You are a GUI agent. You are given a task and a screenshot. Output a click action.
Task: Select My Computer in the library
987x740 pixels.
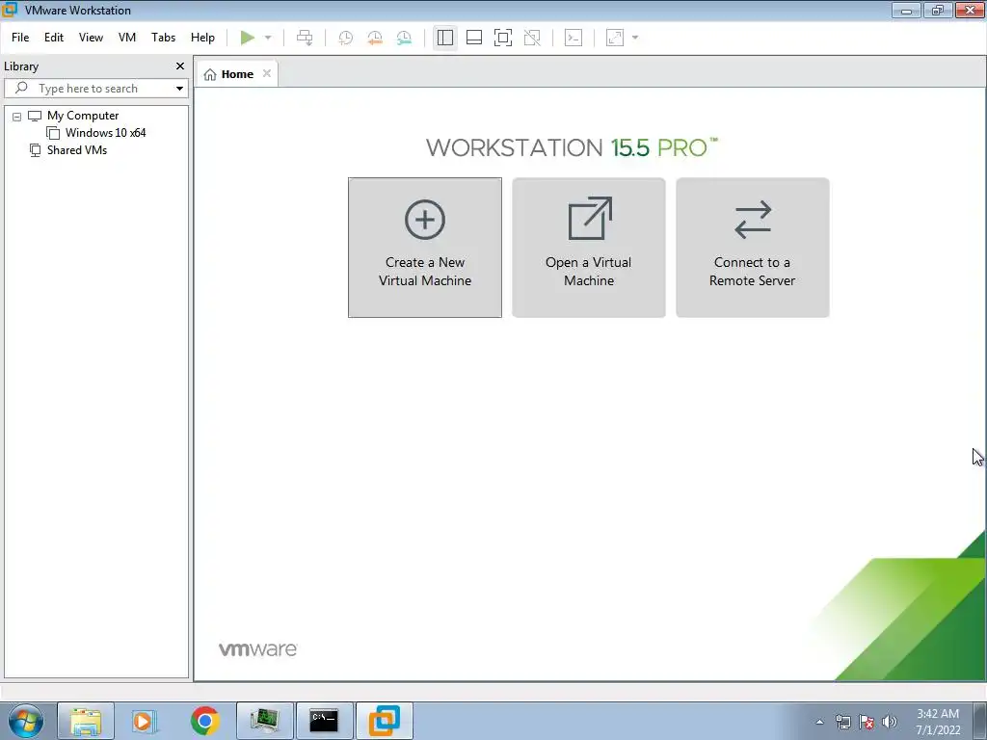[83, 116]
